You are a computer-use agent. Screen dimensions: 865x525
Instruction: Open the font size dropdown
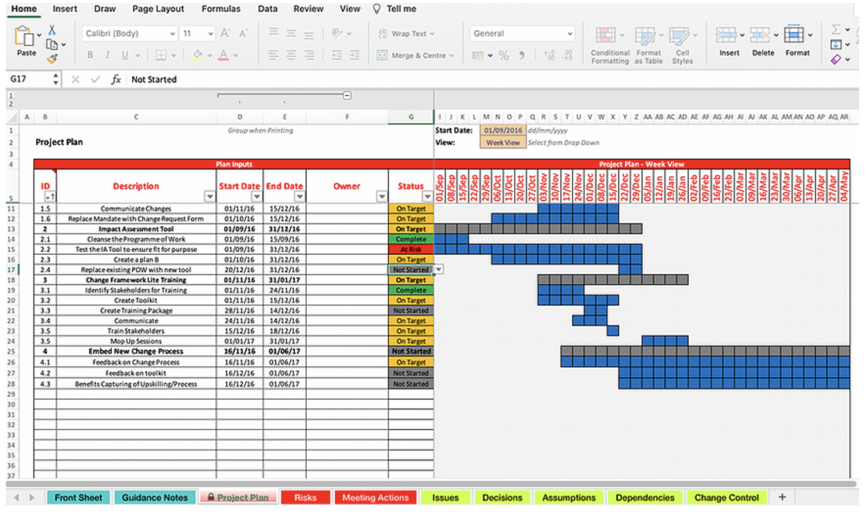coord(210,33)
